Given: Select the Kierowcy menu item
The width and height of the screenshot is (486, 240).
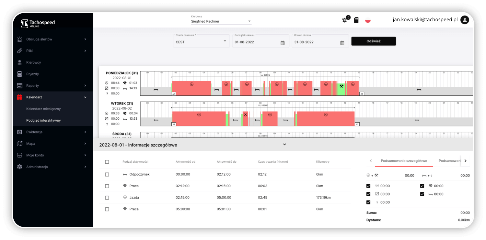Looking at the screenshot, I should point(34,62).
